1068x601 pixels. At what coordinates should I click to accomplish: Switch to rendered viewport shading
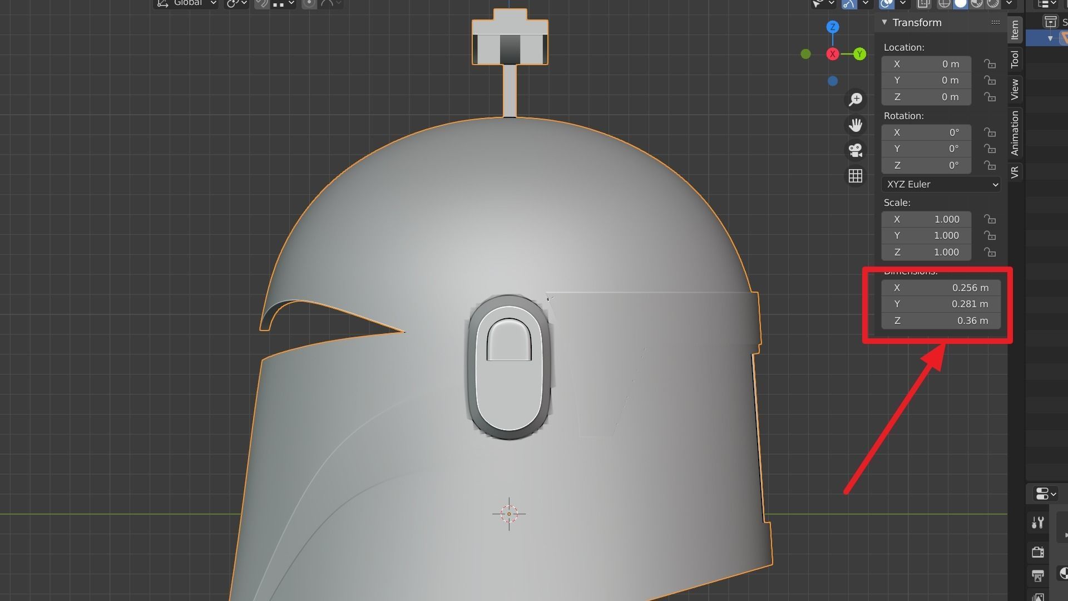click(993, 3)
